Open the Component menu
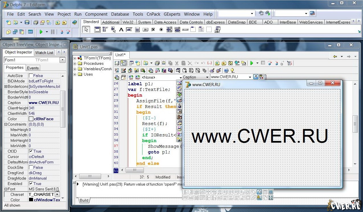 point(96,14)
